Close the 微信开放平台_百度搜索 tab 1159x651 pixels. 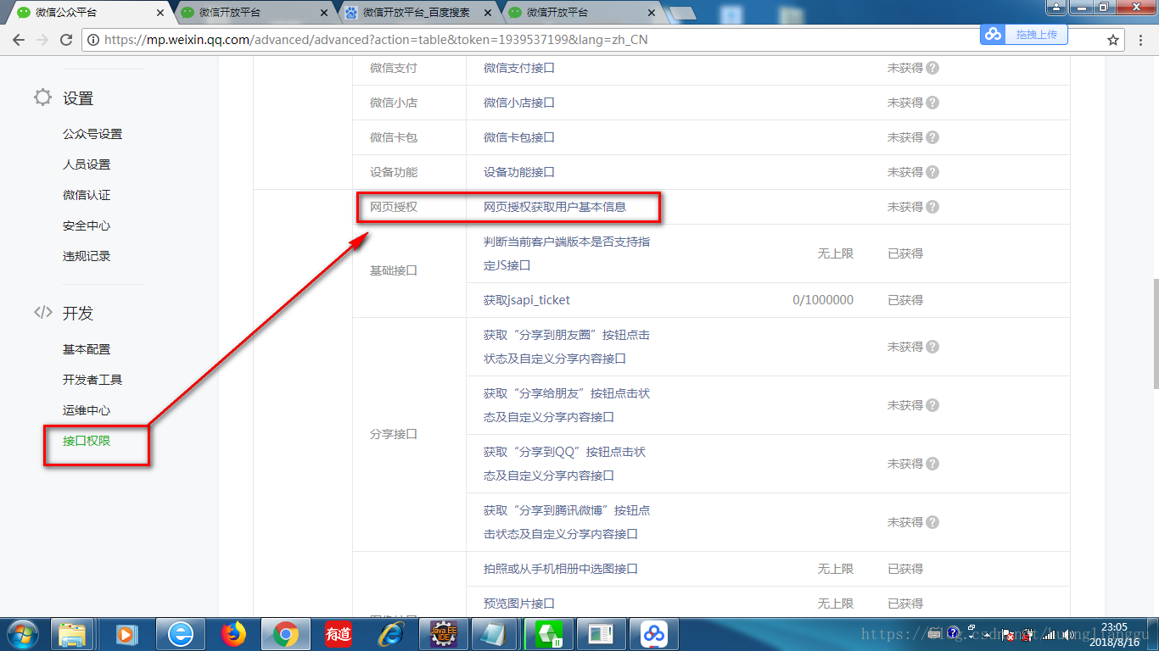[x=487, y=13]
